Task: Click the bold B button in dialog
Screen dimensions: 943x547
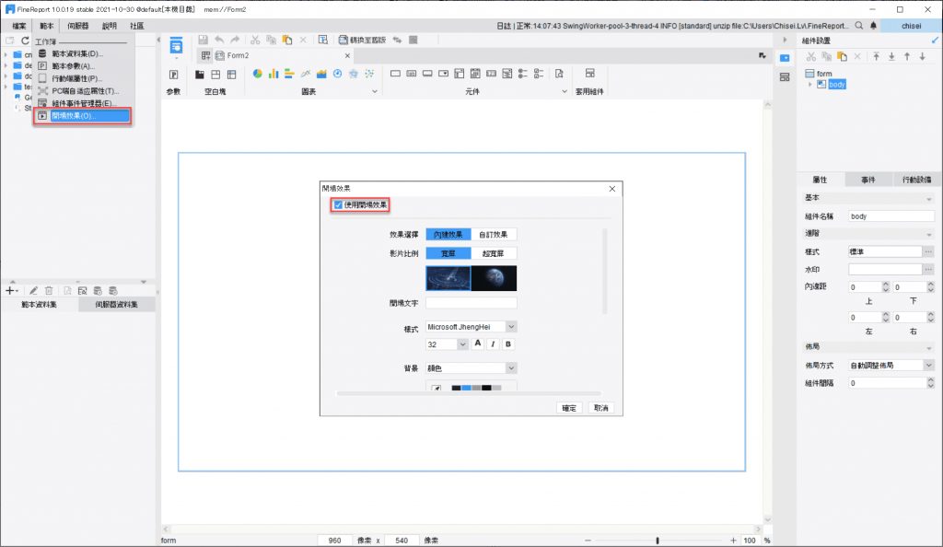Action: click(x=508, y=343)
